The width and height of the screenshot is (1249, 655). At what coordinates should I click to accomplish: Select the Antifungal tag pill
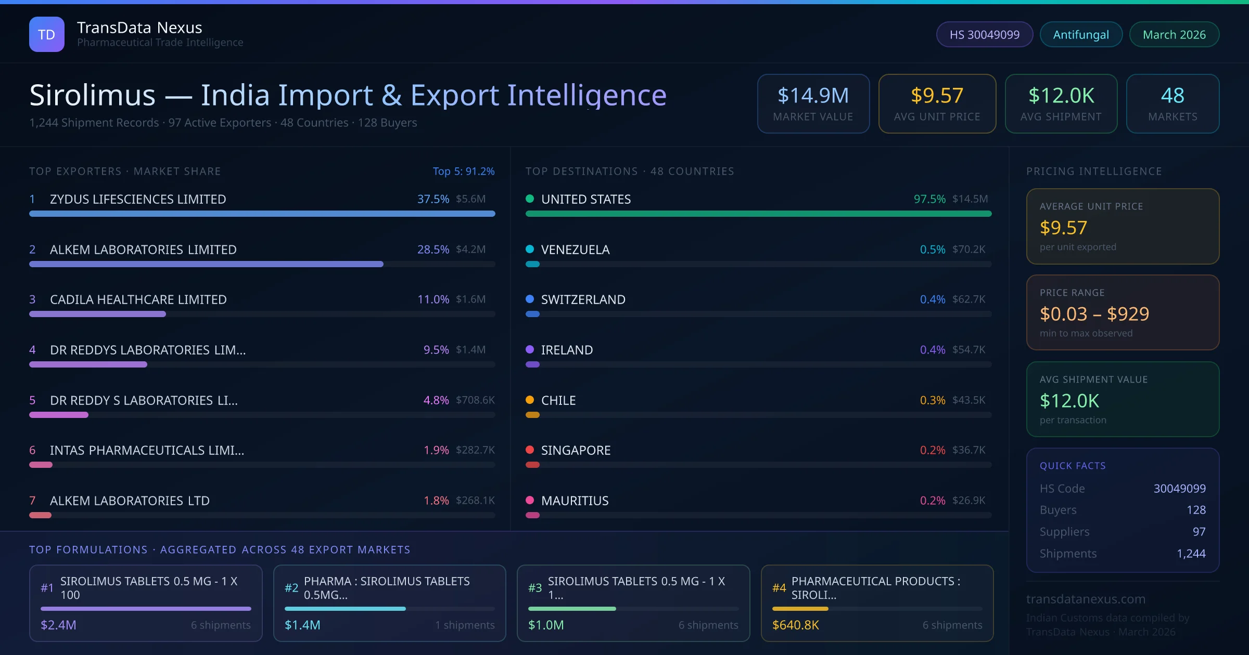1080,34
